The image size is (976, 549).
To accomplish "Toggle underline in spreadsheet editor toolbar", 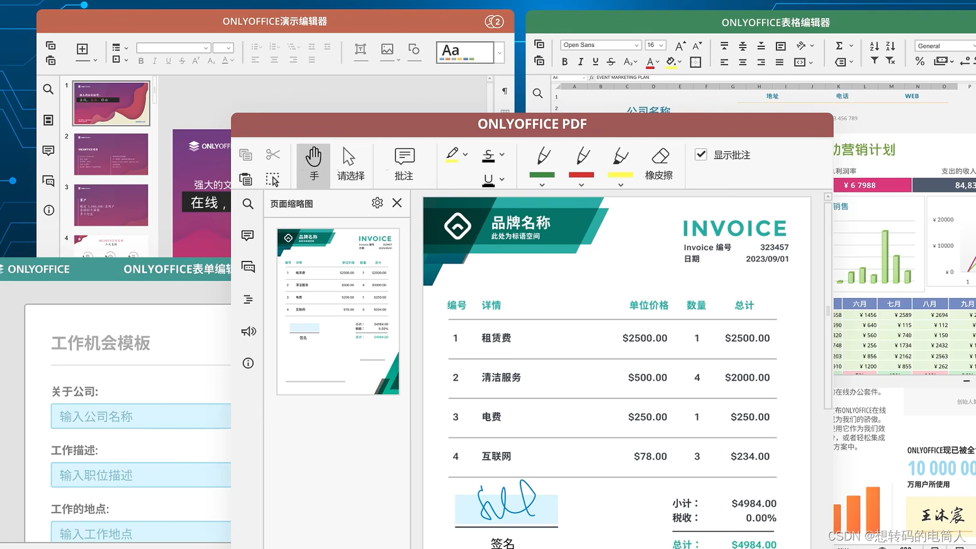I will [x=596, y=62].
